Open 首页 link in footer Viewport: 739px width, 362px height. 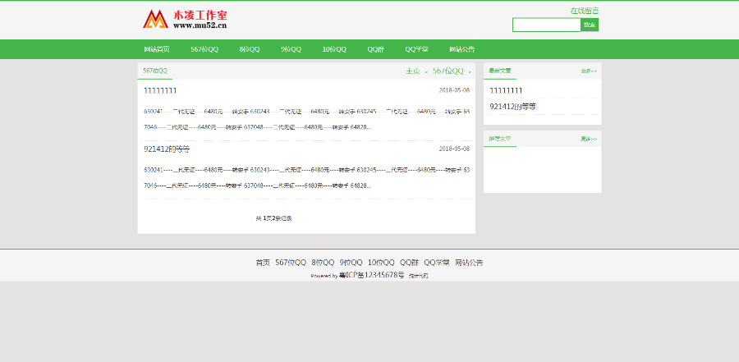pos(263,263)
